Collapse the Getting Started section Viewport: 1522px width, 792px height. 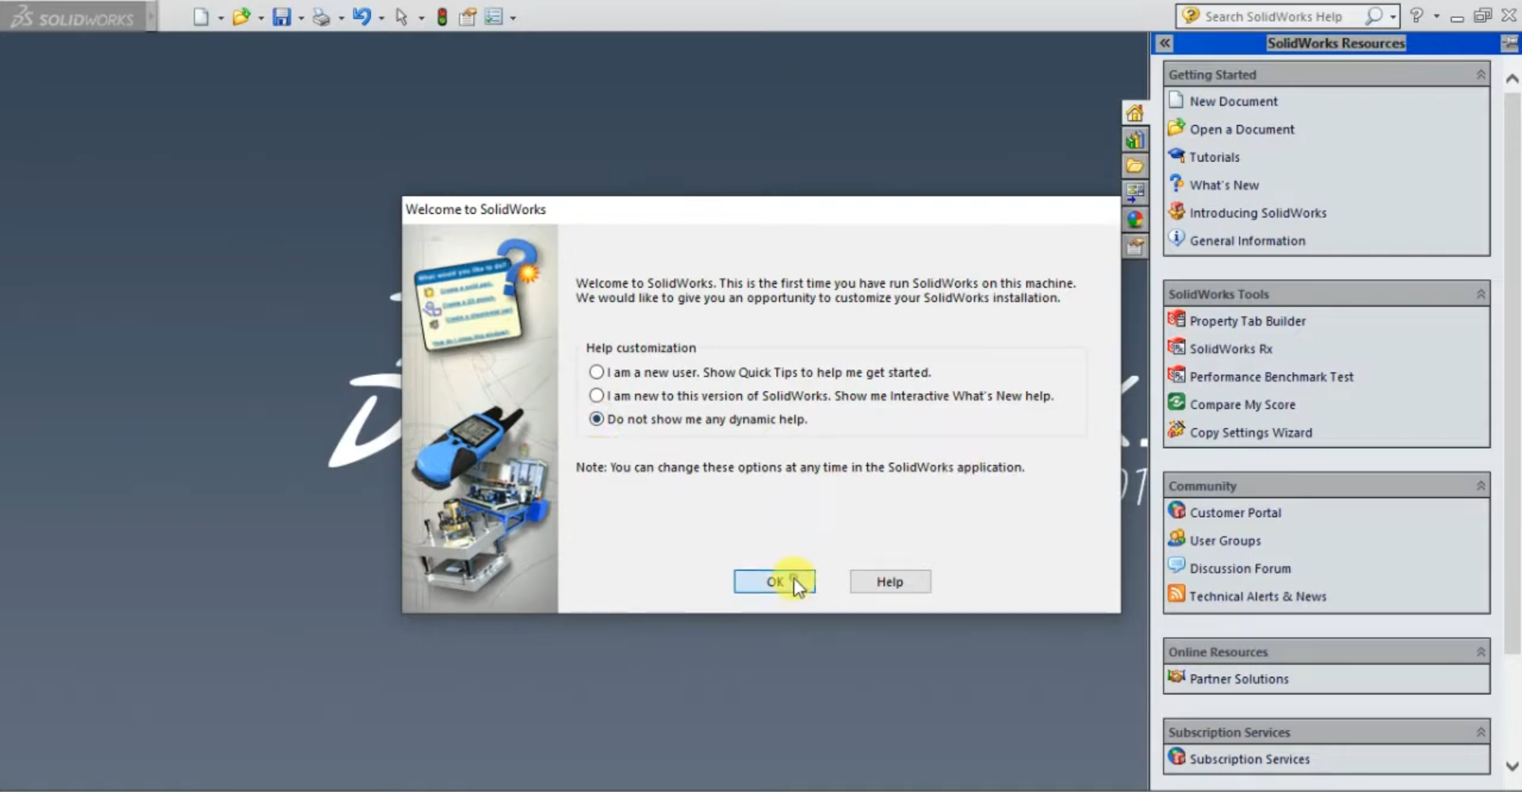point(1480,75)
